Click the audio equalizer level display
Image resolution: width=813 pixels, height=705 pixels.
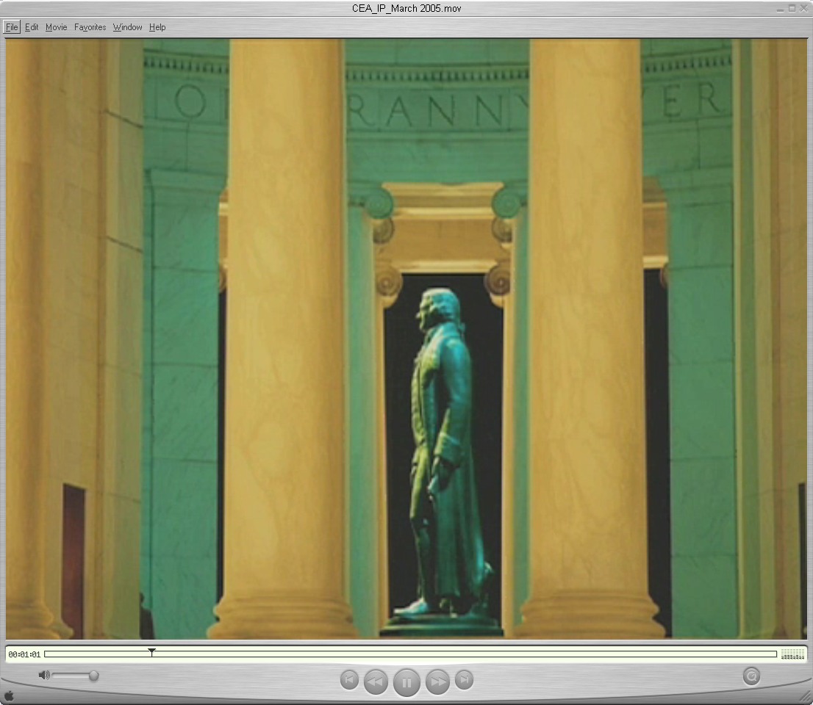point(792,654)
